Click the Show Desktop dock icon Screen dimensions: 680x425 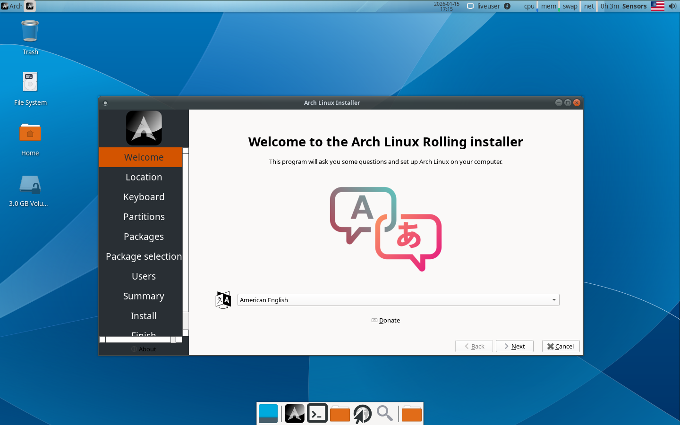pyautogui.click(x=268, y=414)
